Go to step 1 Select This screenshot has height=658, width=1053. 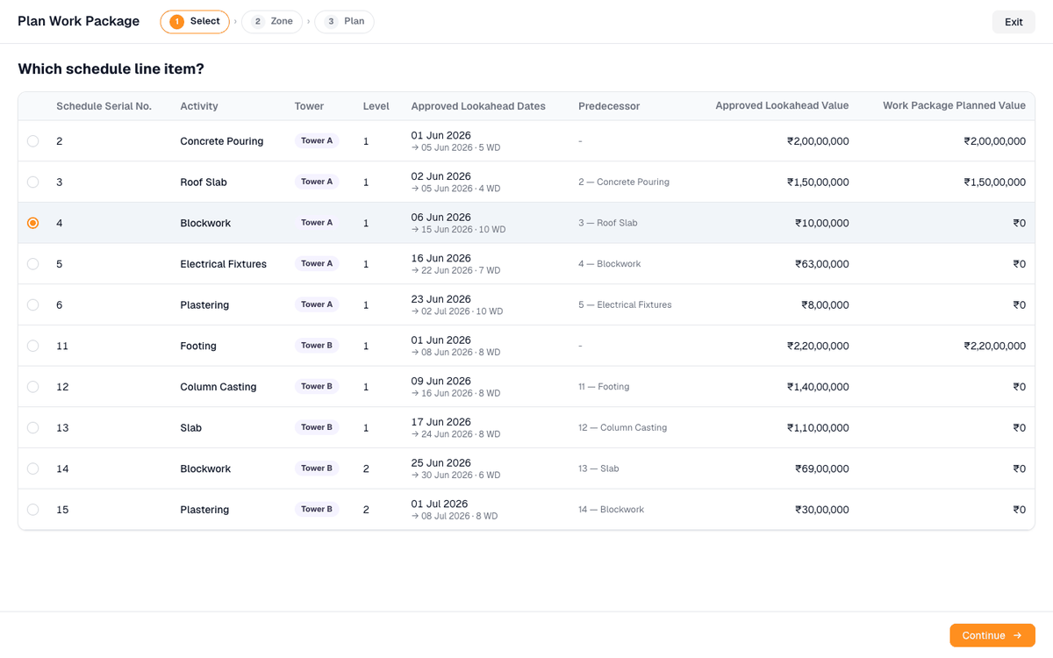coord(195,22)
